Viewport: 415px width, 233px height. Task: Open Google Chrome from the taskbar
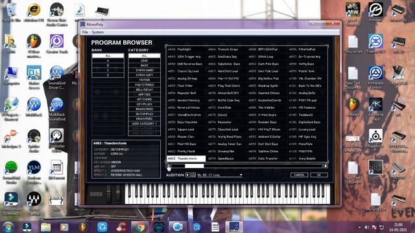pyautogui.click(x=140, y=227)
